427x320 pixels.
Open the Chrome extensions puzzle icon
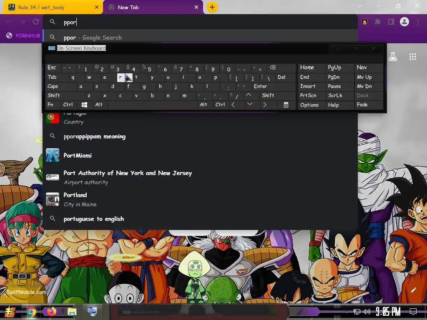(378, 22)
